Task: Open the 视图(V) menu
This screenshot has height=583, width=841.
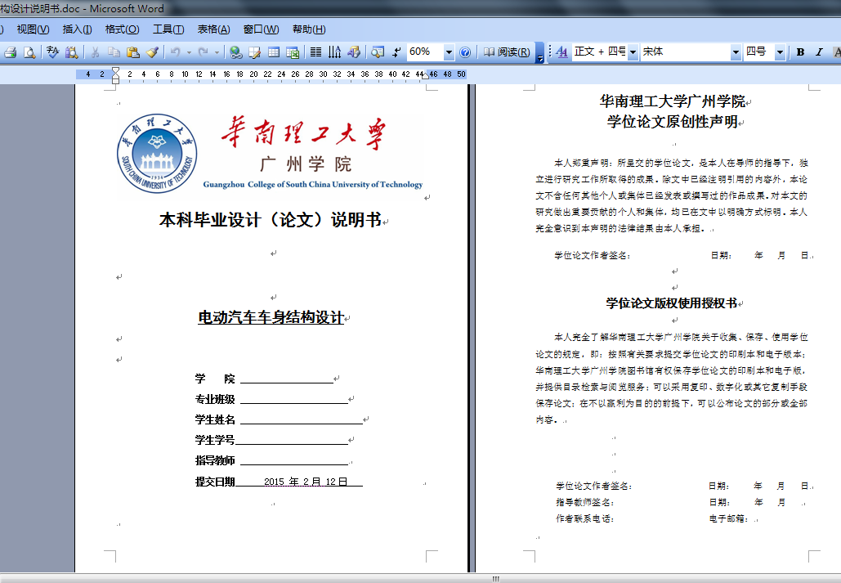Action: click(x=34, y=29)
